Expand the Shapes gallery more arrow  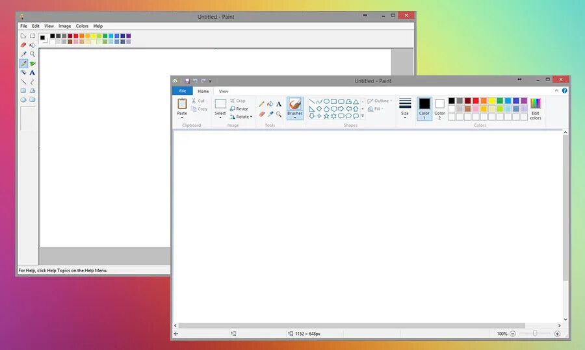click(x=362, y=116)
